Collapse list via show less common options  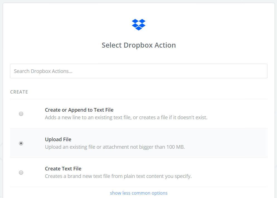(139, 193)
